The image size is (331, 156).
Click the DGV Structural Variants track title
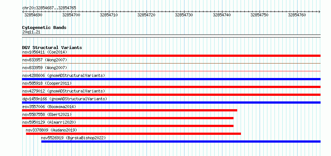[x=52, y=48]
